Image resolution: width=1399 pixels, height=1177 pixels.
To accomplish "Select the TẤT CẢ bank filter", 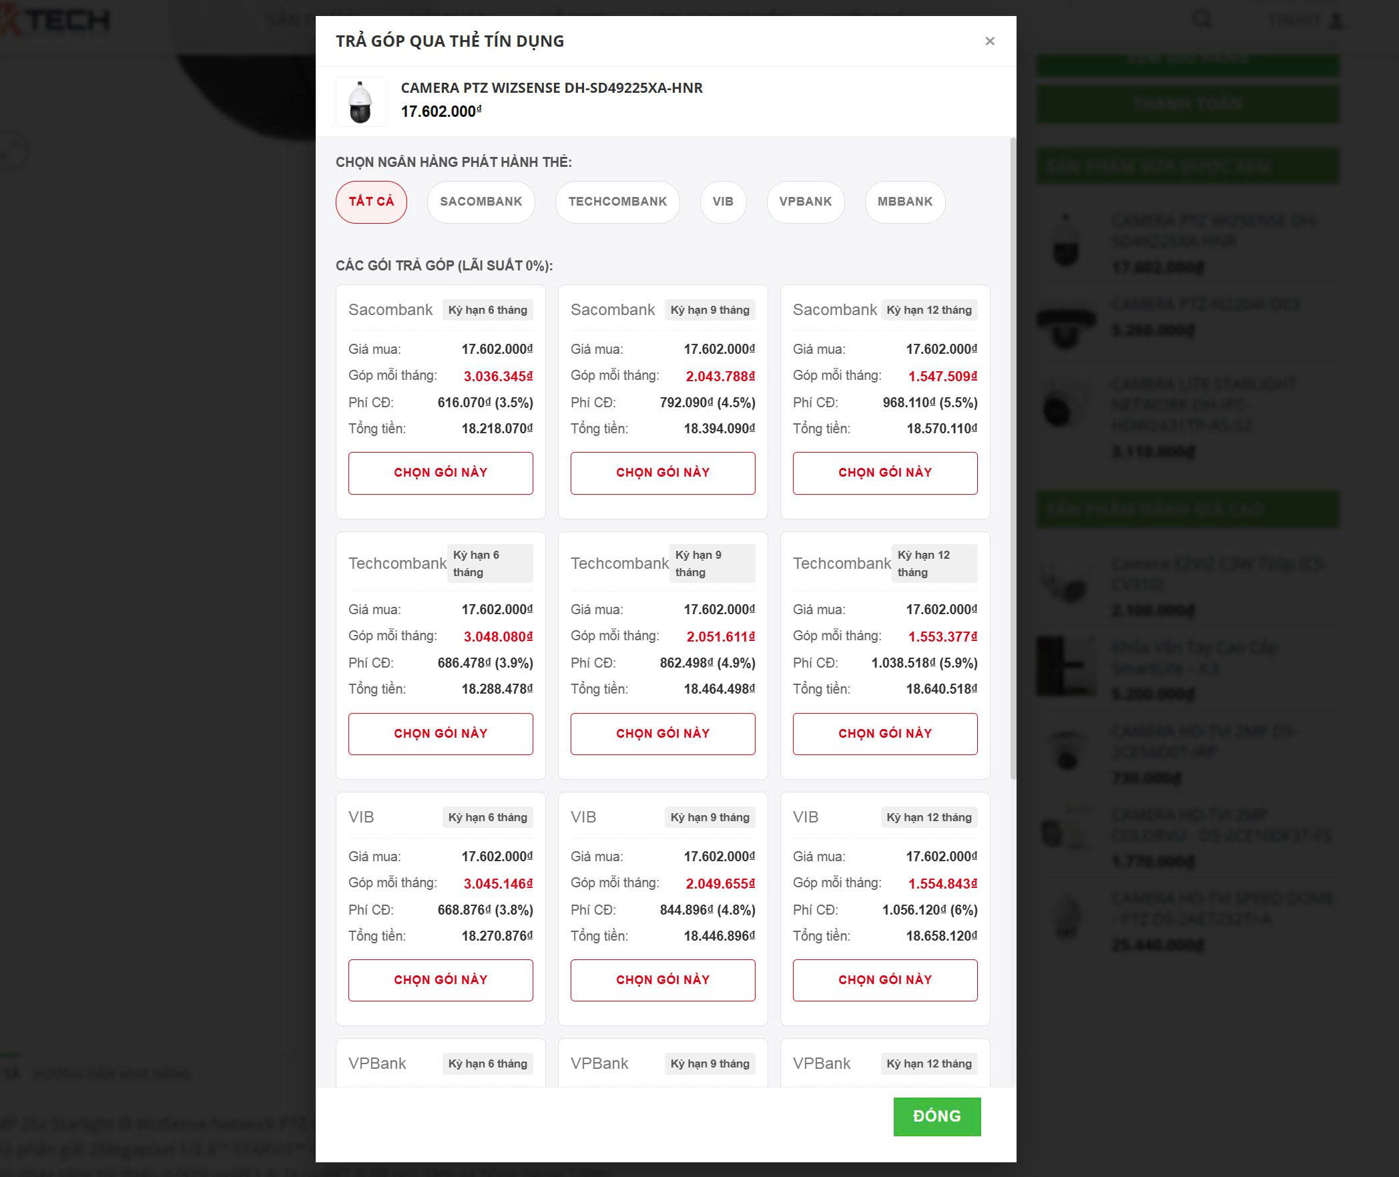I will [x=371, y=202].
